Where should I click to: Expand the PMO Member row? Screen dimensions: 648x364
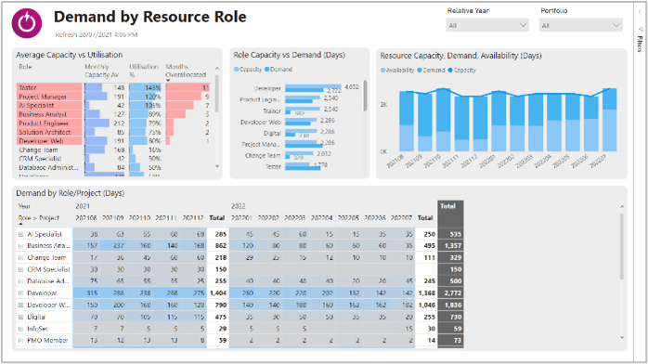pyautogui.click(x=20, y=341)
